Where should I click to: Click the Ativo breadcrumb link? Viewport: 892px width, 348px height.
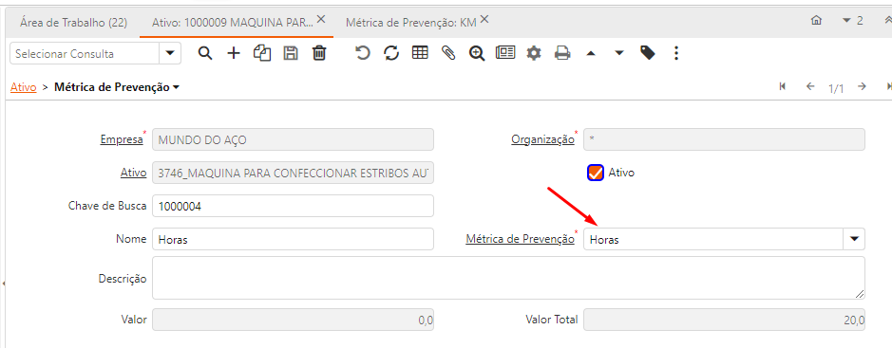(24, 87)
